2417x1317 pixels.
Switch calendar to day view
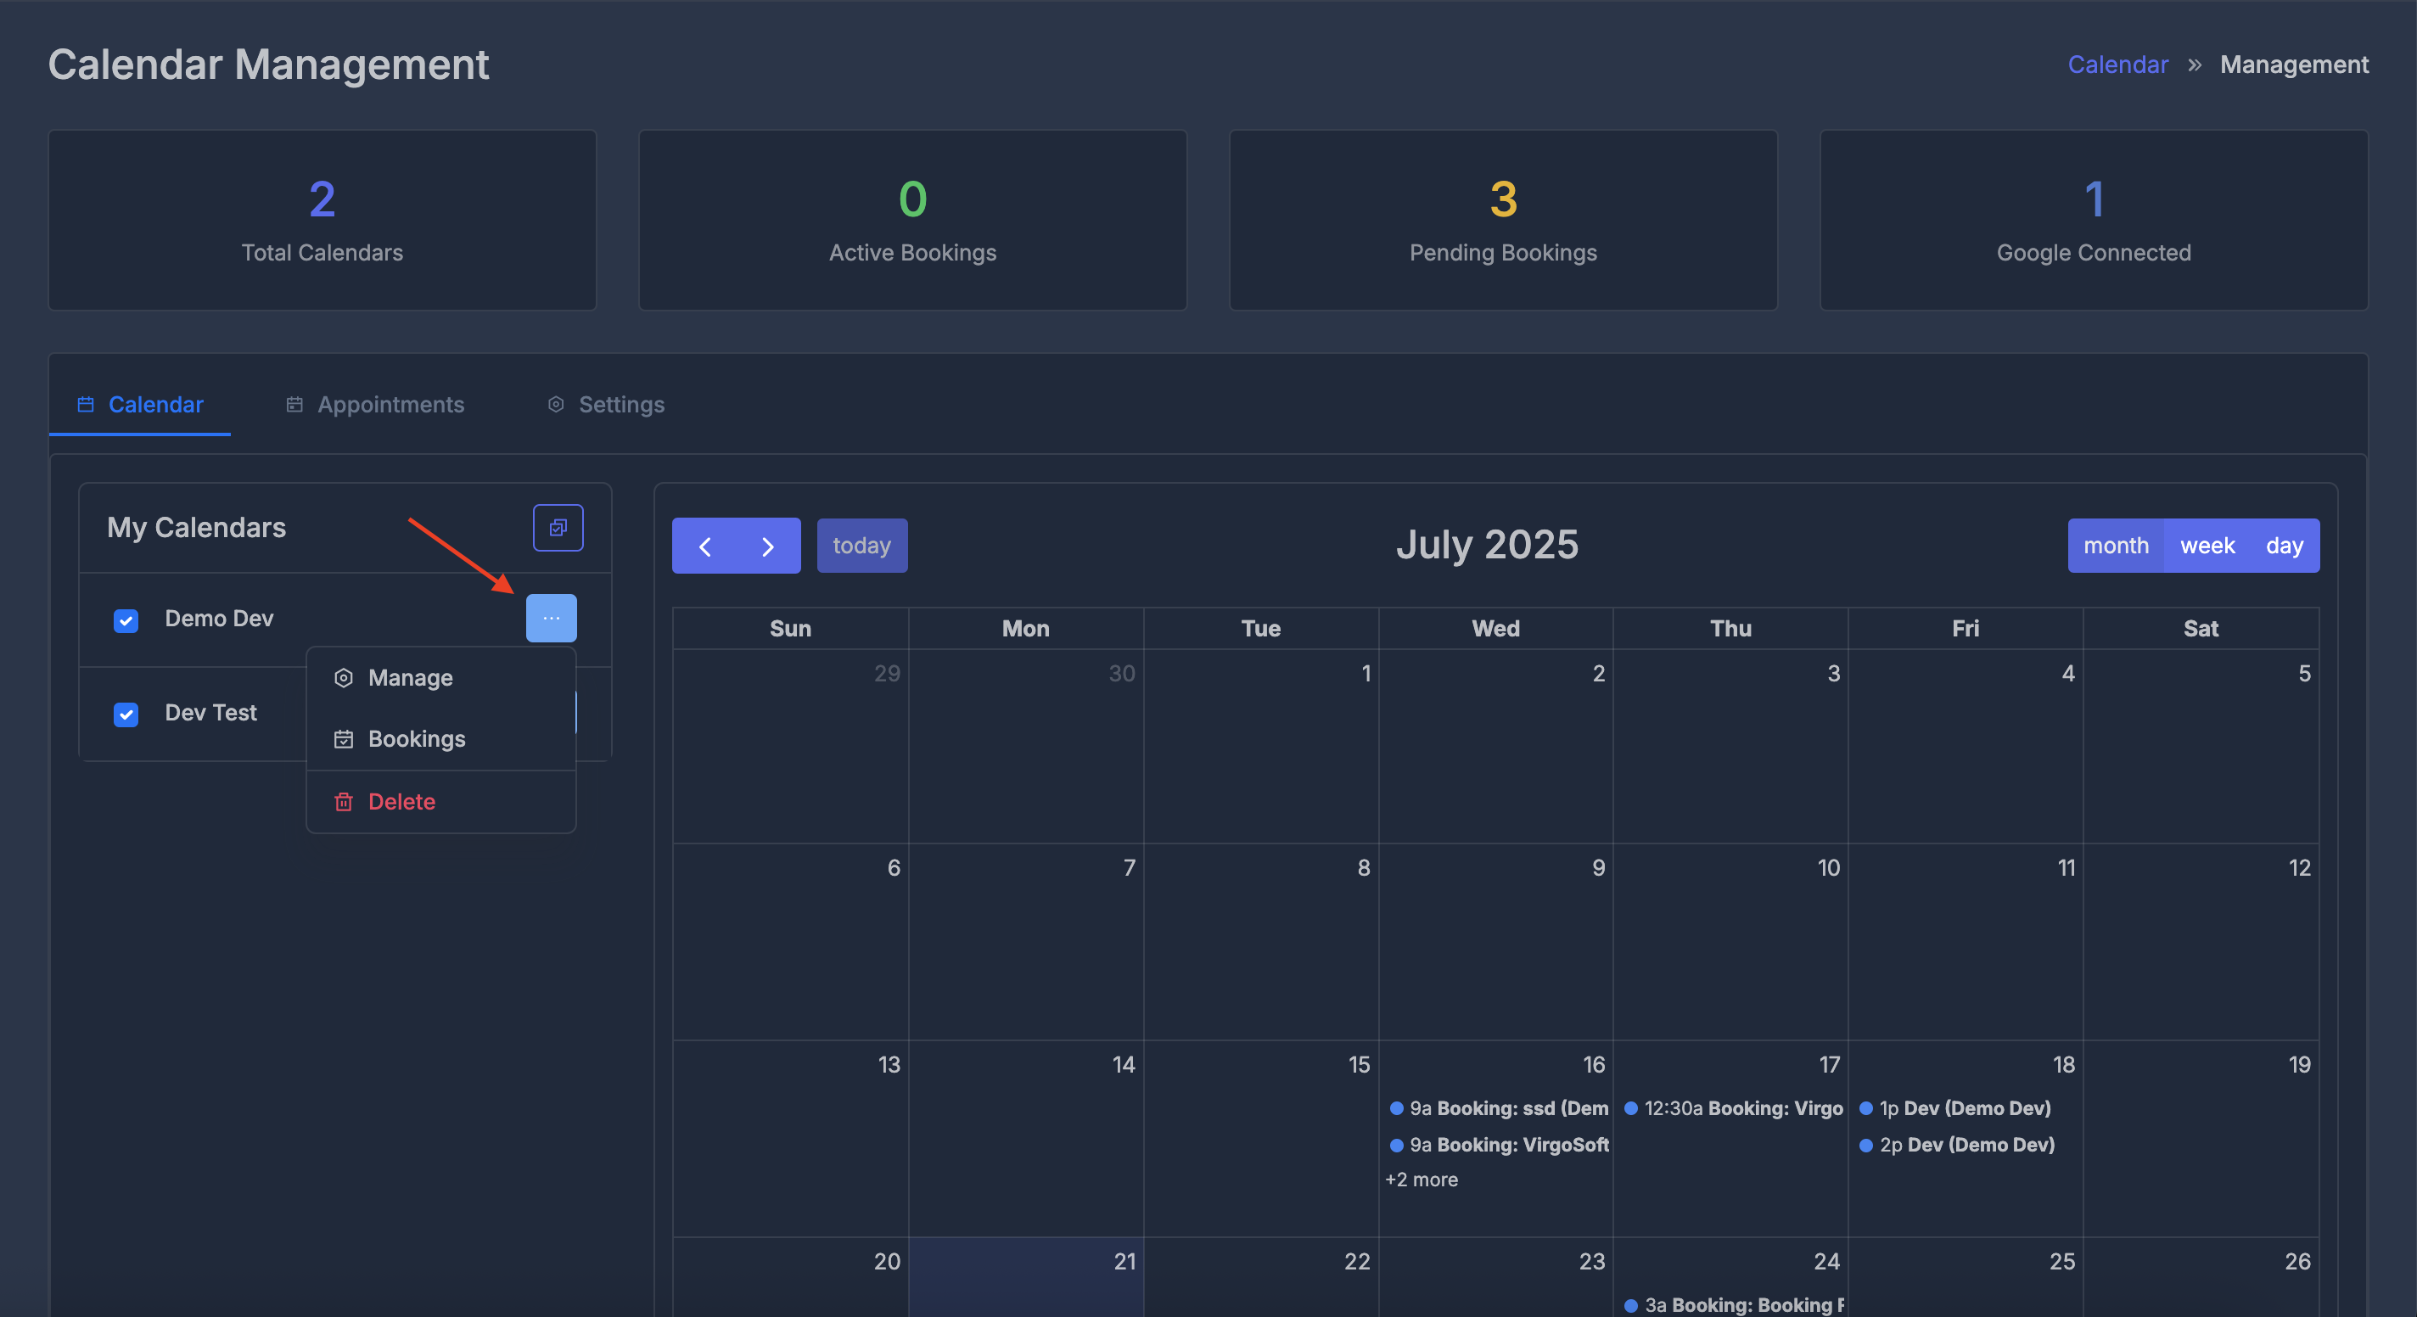point(2284,546)
